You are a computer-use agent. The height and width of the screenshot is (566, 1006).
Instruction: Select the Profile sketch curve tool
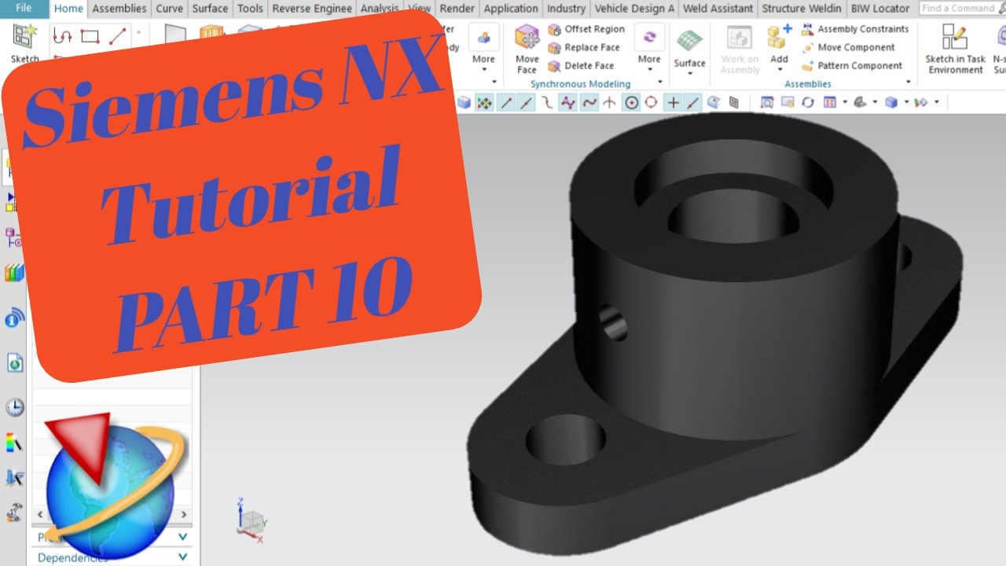pyautogui.click(x=62, y=36)
